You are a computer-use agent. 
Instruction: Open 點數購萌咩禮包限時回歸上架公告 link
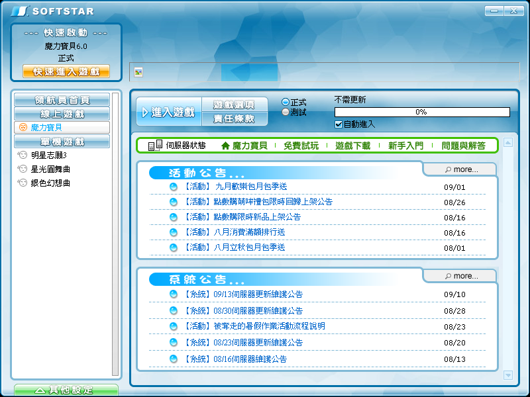coord(258,202)
